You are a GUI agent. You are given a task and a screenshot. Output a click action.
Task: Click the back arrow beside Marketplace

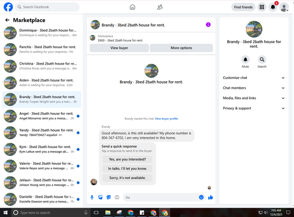point(7,20)
